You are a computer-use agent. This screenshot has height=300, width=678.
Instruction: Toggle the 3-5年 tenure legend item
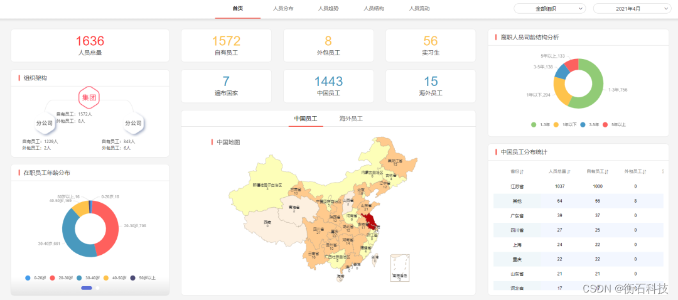coord(590,124)
